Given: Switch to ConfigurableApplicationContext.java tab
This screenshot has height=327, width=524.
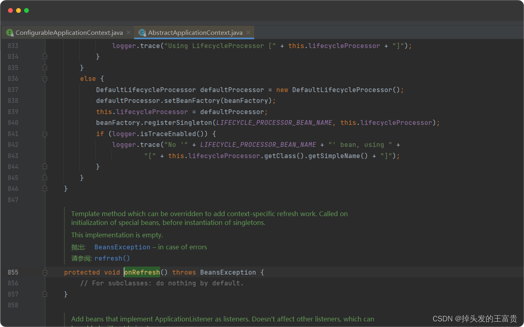Looking at the screenshot, I should 69,33.
